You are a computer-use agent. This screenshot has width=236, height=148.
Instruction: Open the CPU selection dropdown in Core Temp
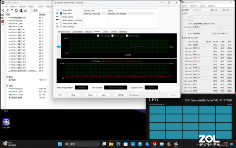point(201,10)
